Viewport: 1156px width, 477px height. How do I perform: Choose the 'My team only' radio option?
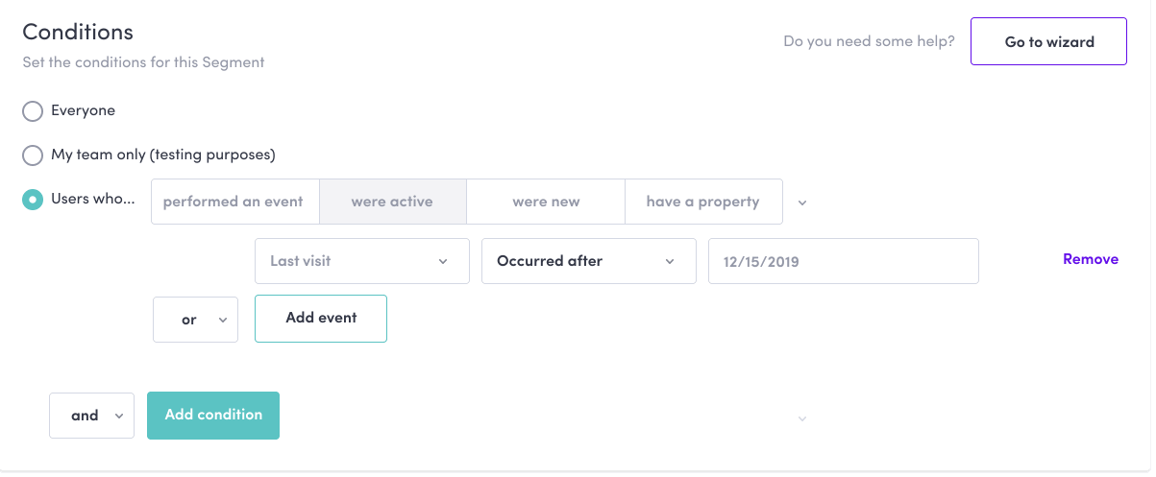tap(33, 155)
